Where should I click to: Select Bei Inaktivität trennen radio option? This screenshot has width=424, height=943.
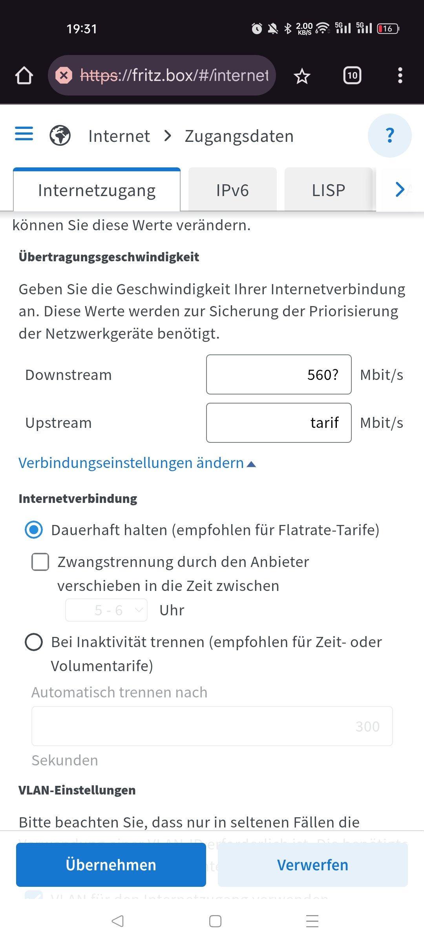tap(34, 642)
